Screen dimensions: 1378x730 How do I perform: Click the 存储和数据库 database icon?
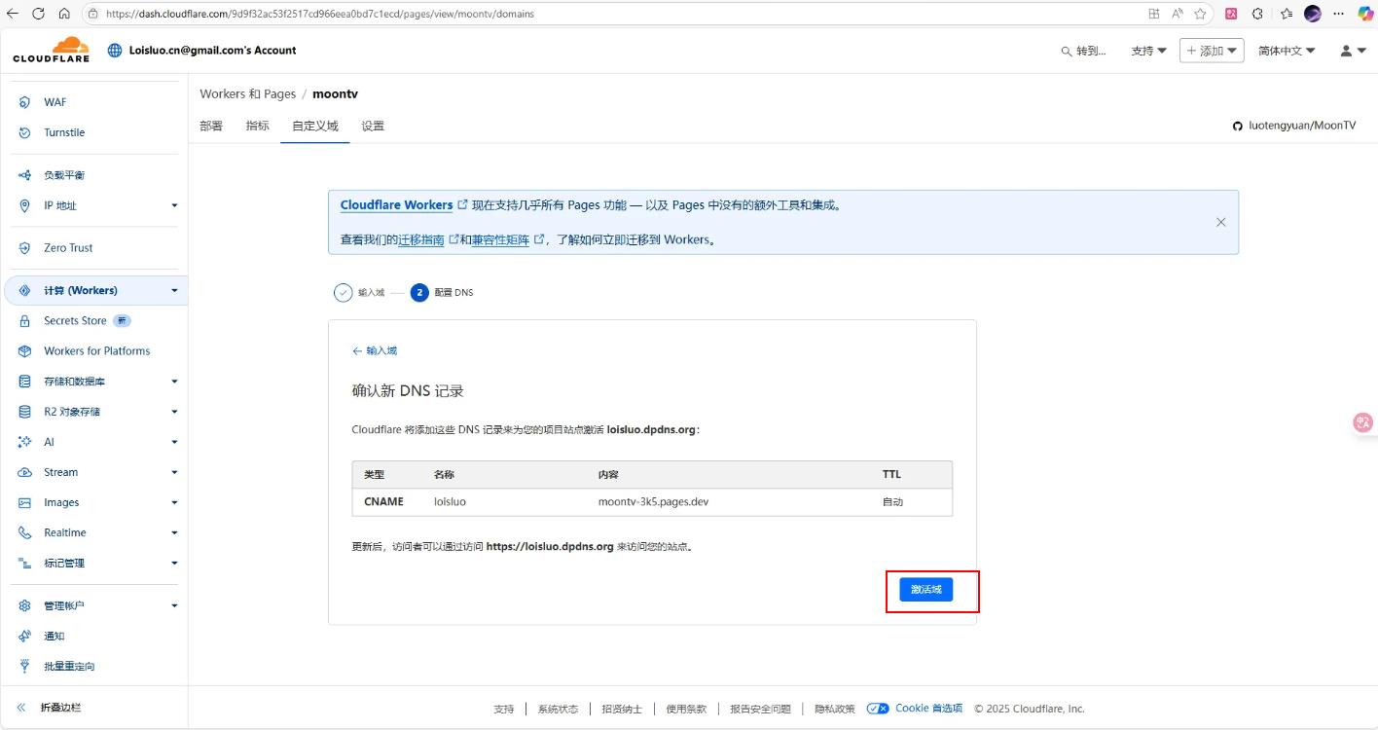coord(24,382)
